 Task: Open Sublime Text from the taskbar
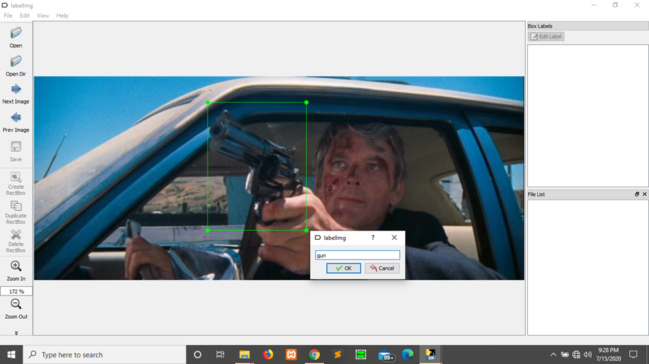(x=337, y=355)
